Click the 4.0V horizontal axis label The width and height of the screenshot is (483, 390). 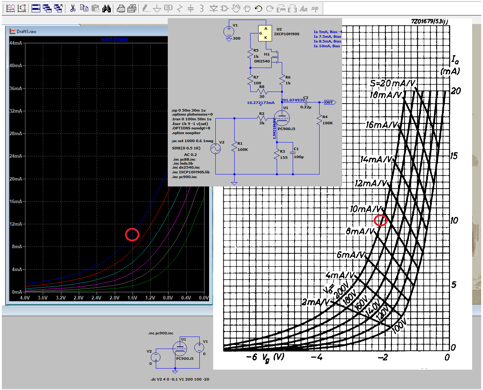pyautogui.click(x=25, y=298)
